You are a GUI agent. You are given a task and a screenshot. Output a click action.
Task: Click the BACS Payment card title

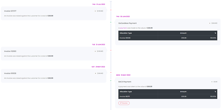pyautogui.click(x=125, y=82)
